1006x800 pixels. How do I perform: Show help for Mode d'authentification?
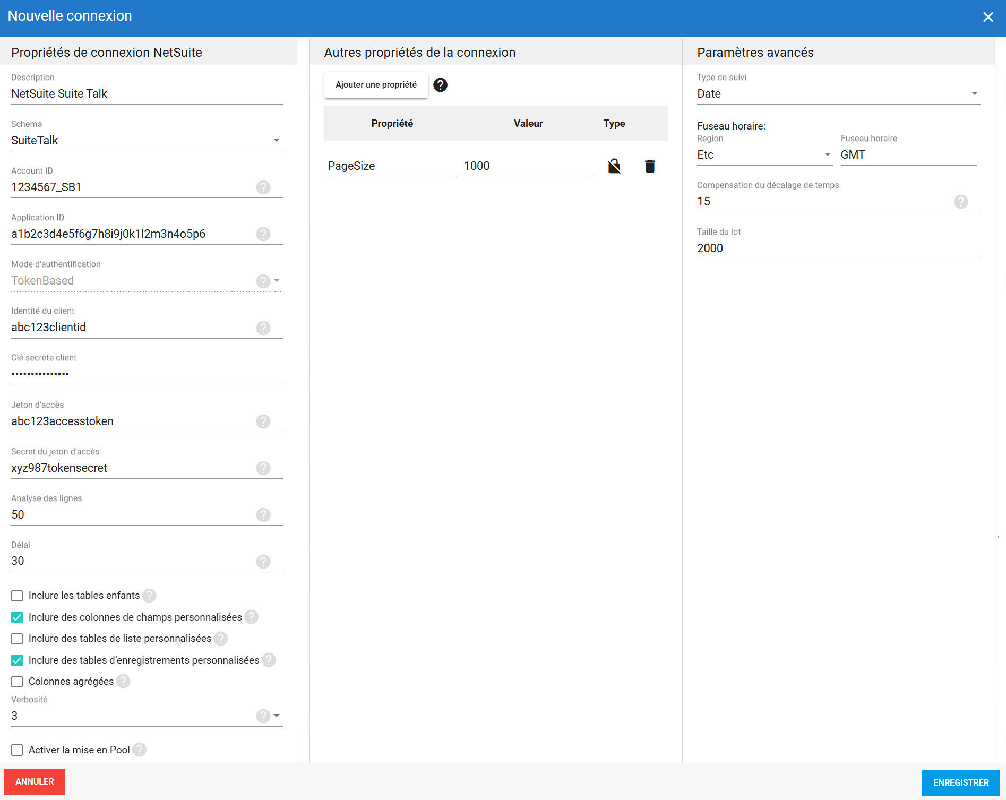click(263, 281)
